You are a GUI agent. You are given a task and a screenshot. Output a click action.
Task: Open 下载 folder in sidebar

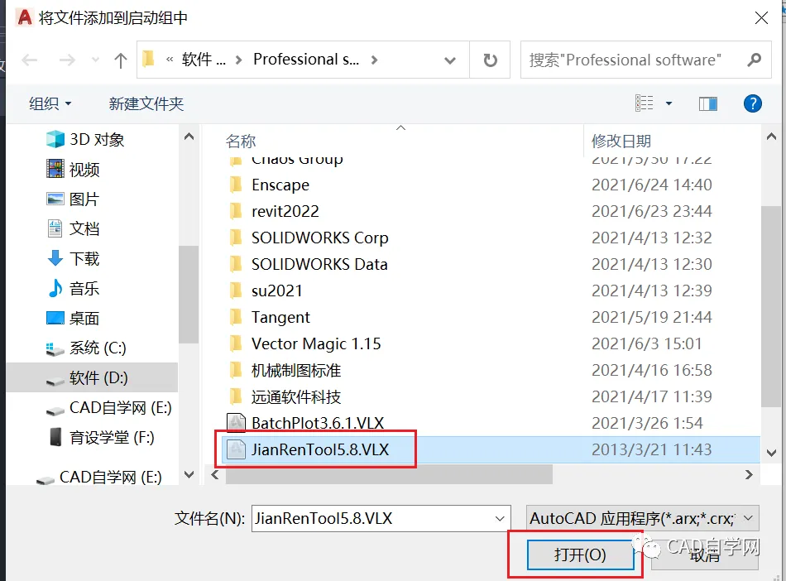(74, 259)
